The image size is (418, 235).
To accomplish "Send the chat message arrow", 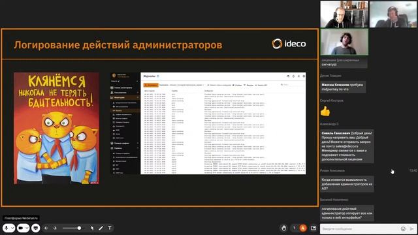I will pyautogui.click(x=412, y=229).
